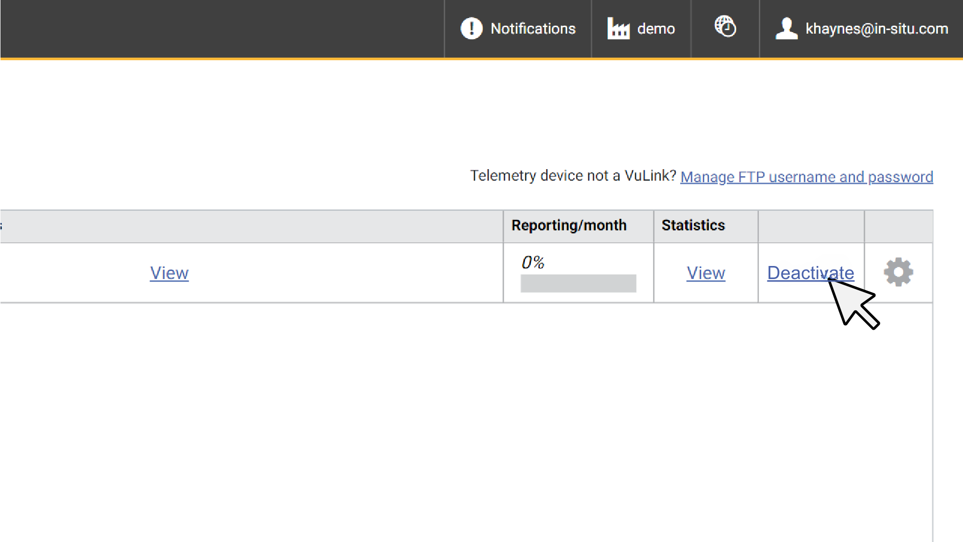Click the user profile silhouette icon
Image resolution: width=963 pixels, height=542 pixels.
[786, 29]
